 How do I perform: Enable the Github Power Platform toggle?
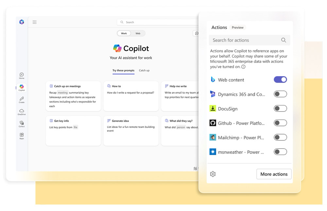click(280, 123)
